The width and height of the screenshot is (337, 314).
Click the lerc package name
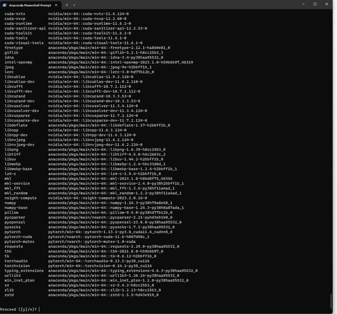9,72
